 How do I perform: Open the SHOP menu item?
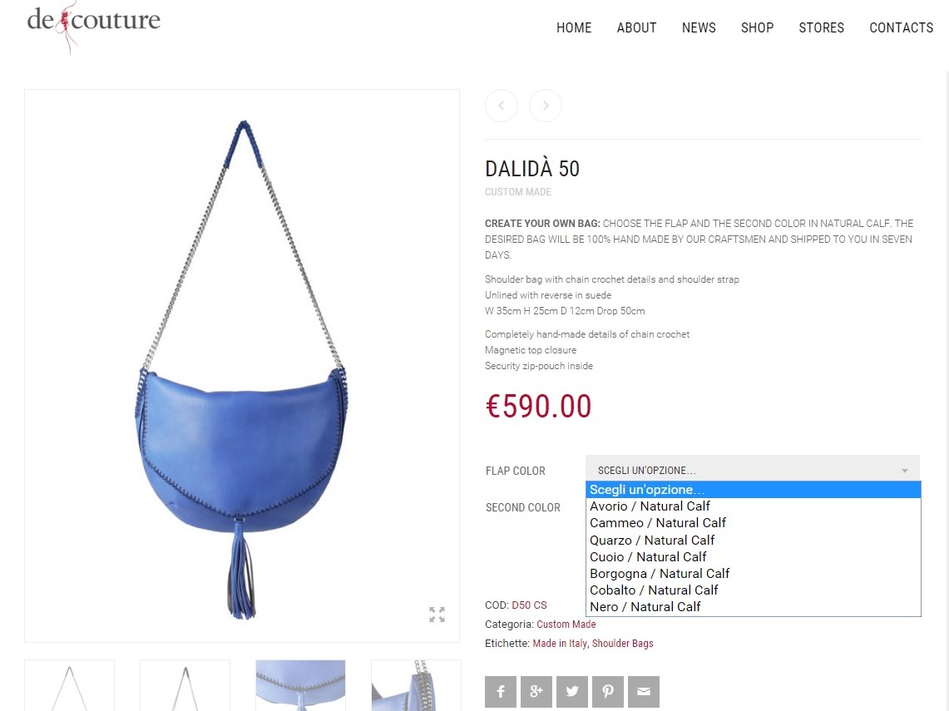click(757, 27)
